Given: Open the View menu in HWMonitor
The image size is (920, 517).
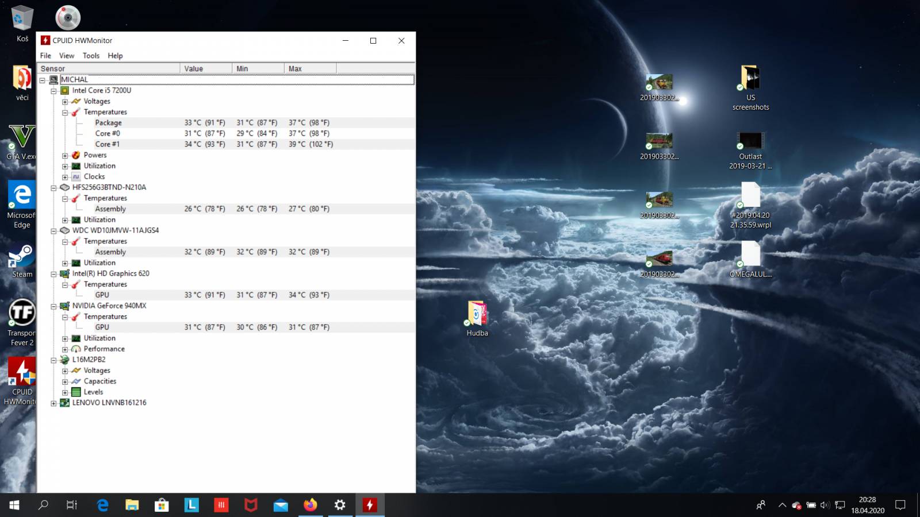Looking at the screenshot, I should [x=67, y=56].
